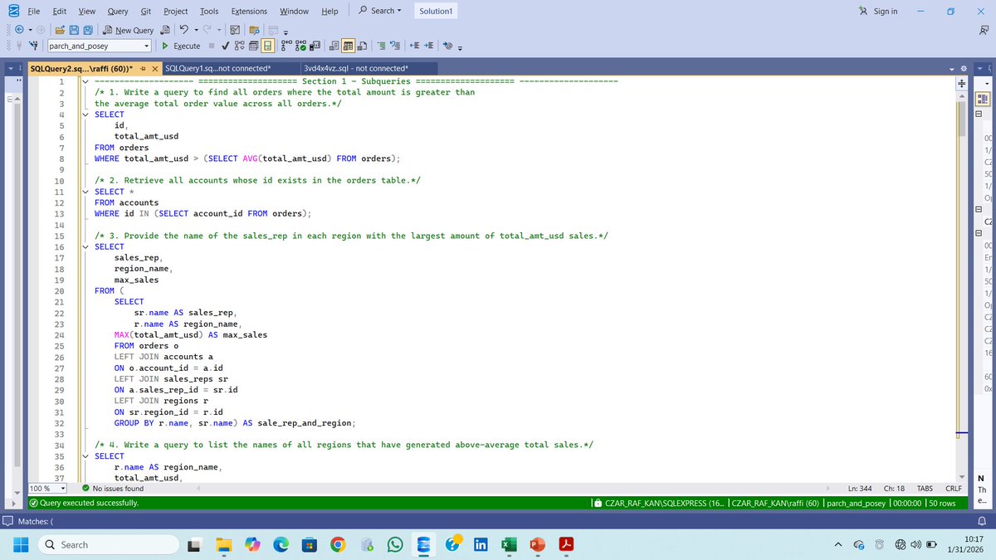Click the Undo arrow icon
The image size is (996, 560).
183,30
